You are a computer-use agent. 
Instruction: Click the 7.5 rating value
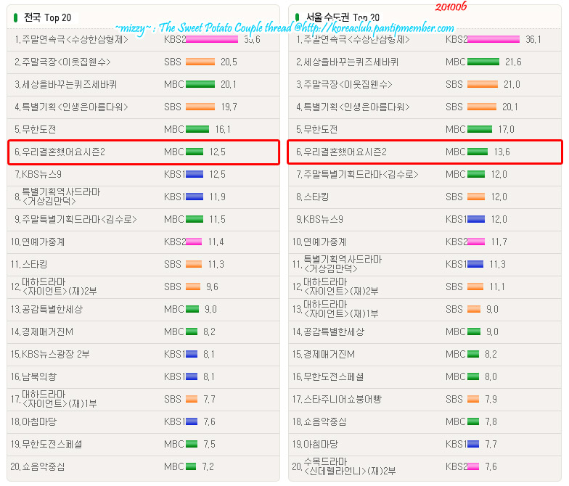pos(209,444)
